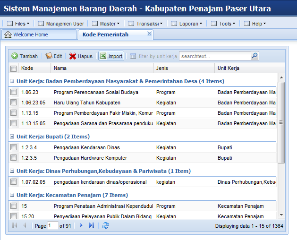
Task: Open the Files dropdown arrow
Action: pos(28,24)
